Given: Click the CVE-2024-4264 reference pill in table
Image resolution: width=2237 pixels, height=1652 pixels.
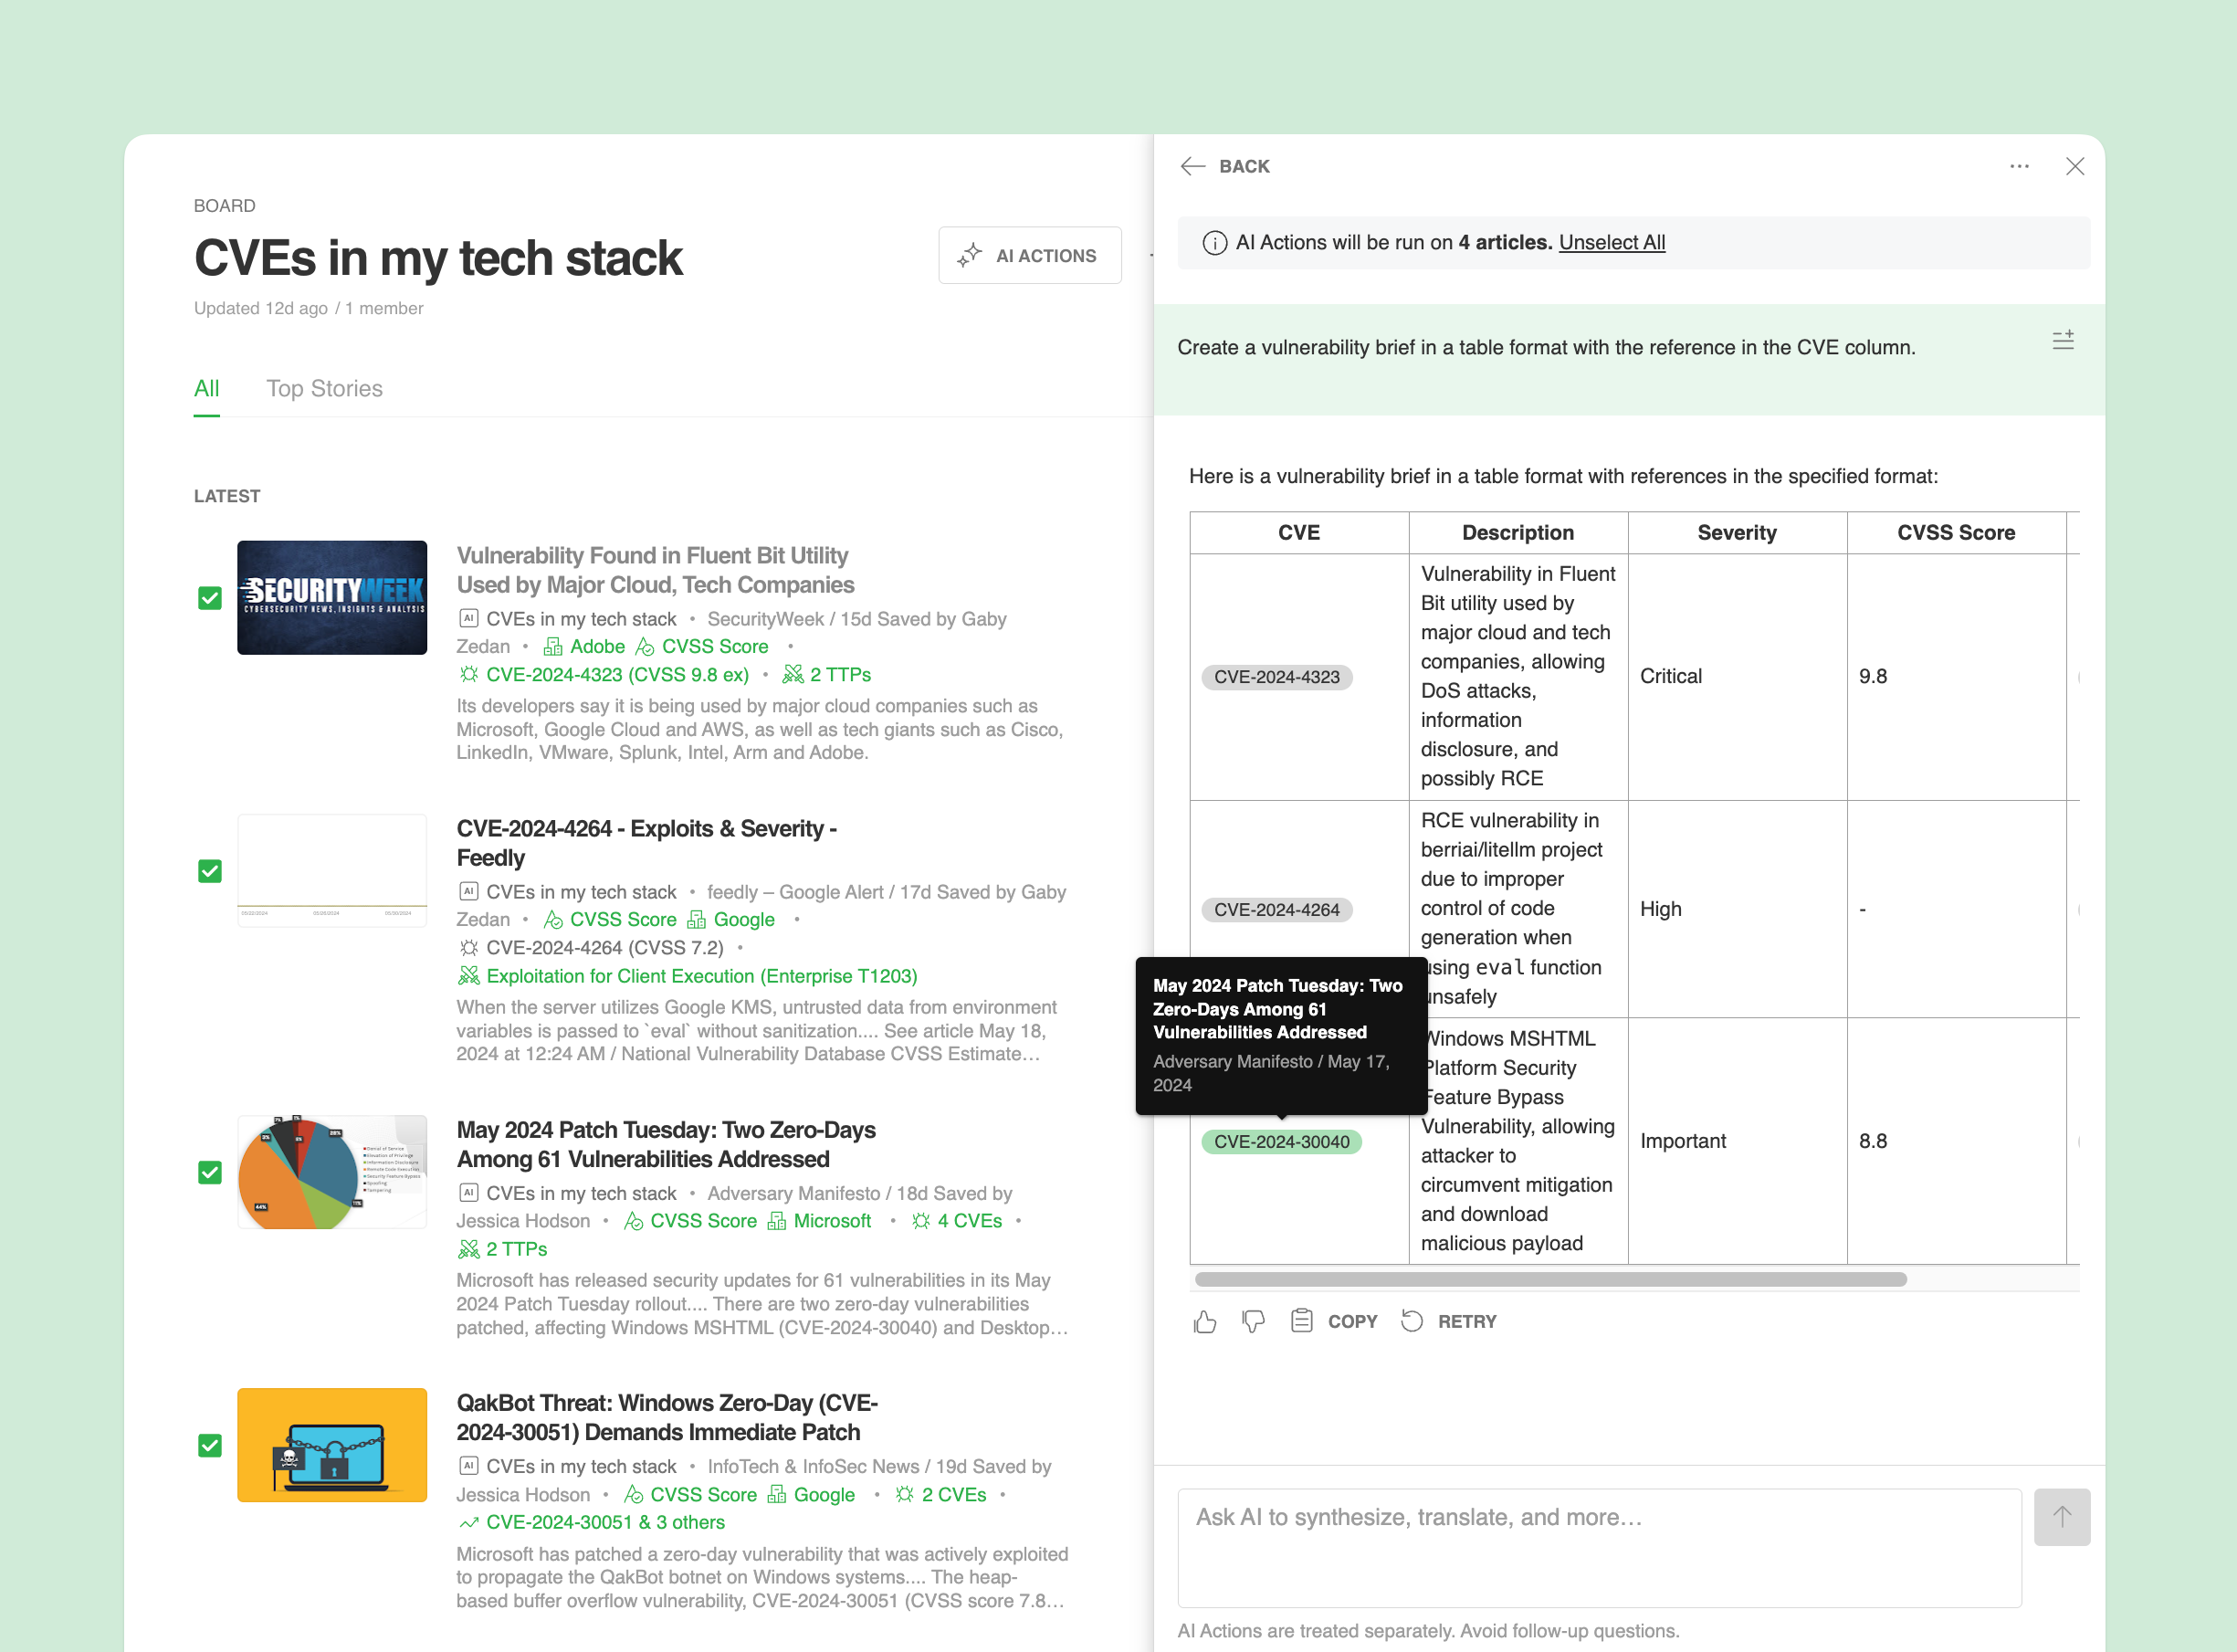Looking at the screenshot, I should [1276, 910].
